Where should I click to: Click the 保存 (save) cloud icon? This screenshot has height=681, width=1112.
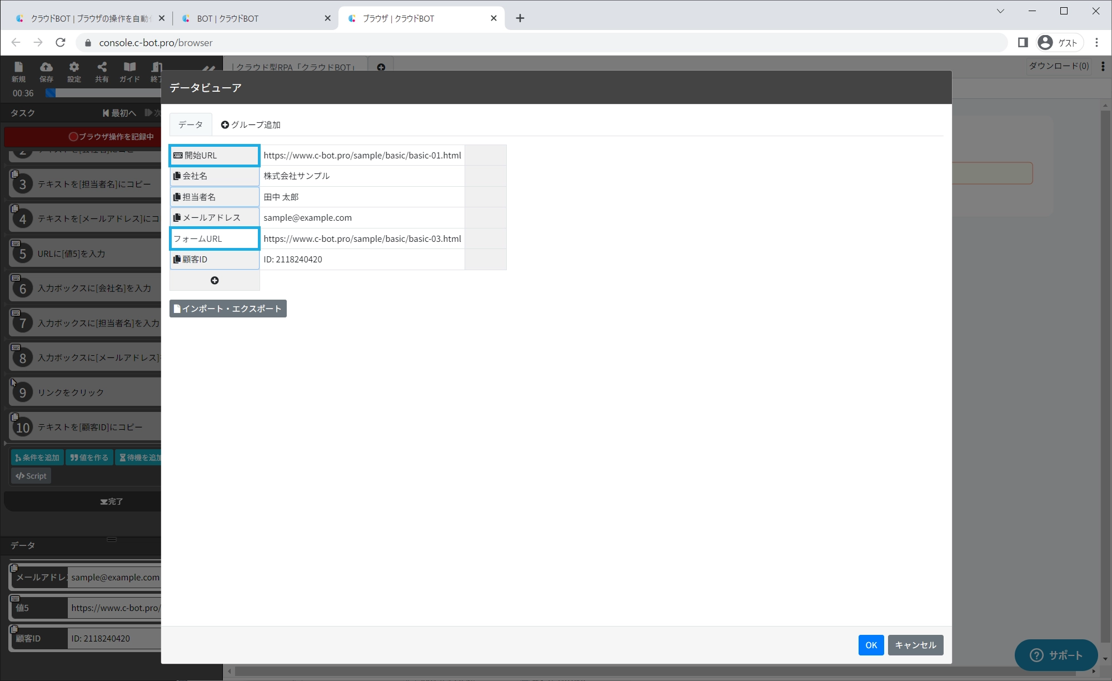46,72
